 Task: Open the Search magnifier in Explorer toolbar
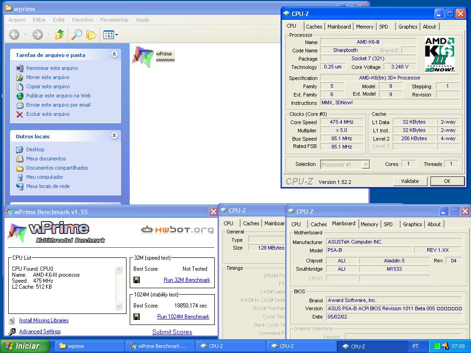coord(77,34)
